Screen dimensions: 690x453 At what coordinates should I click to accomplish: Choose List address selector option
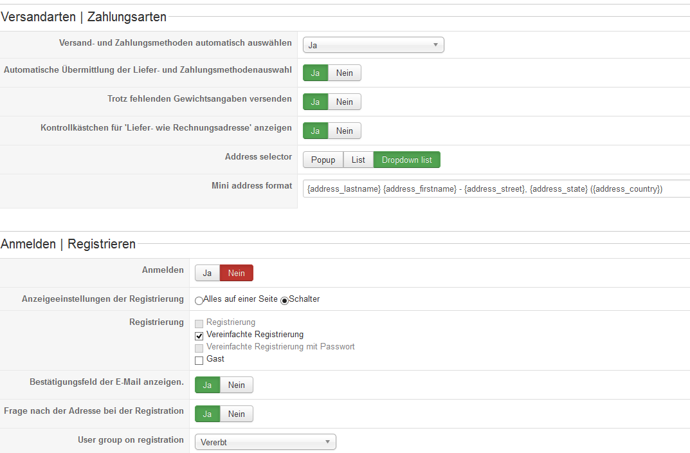[358, 160]
